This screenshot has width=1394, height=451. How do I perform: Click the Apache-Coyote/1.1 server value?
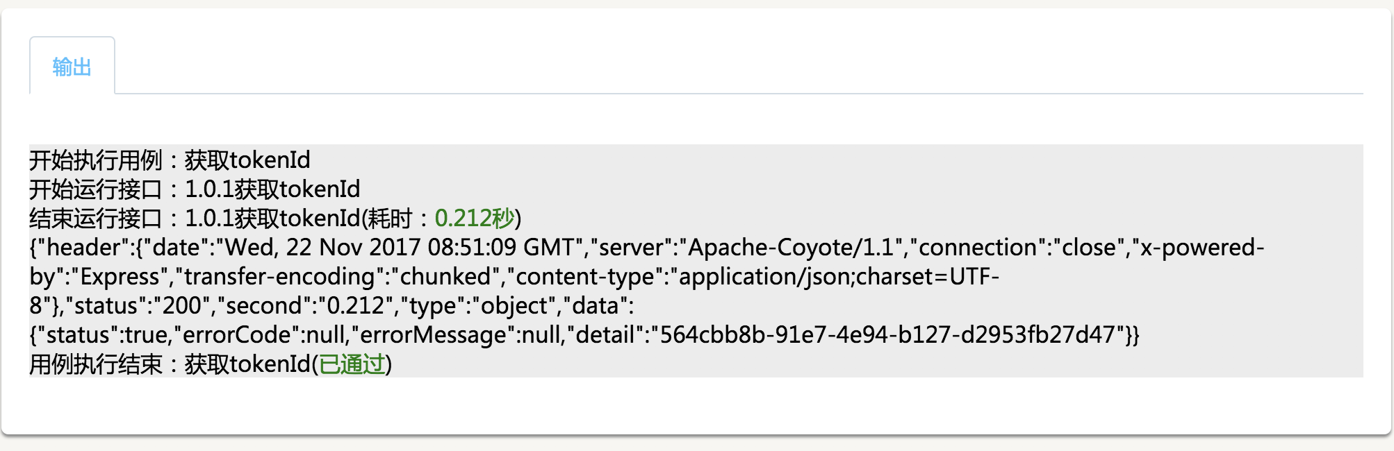(x=791, y=247)
